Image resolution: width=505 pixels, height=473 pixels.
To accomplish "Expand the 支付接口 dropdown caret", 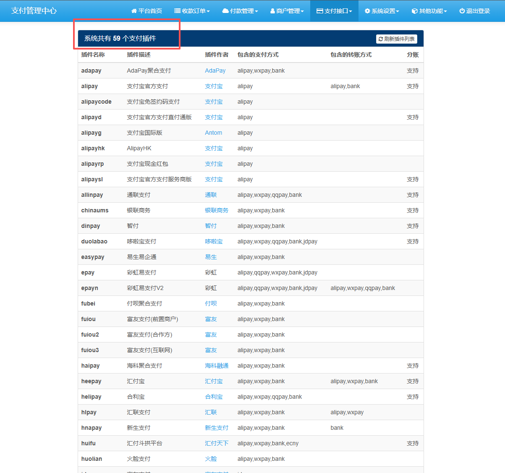I will coord(351,11).
